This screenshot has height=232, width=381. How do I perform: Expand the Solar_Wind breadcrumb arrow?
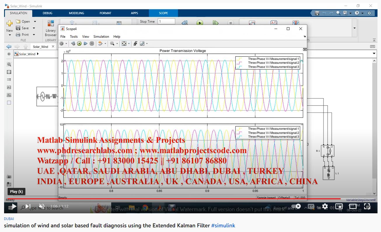38,54
